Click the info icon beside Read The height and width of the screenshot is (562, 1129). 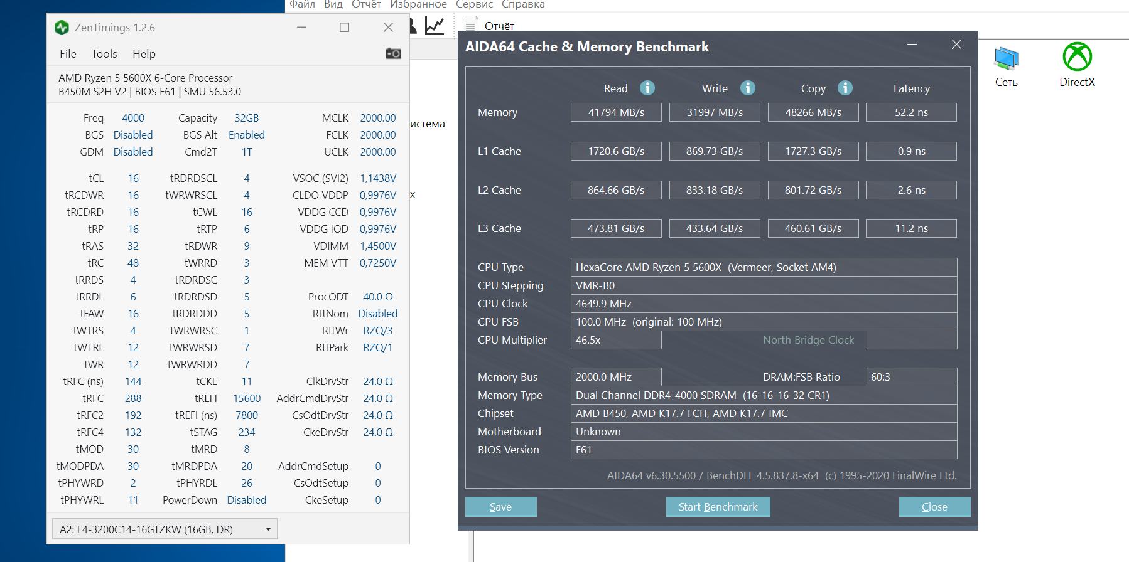tap(647, 88)
